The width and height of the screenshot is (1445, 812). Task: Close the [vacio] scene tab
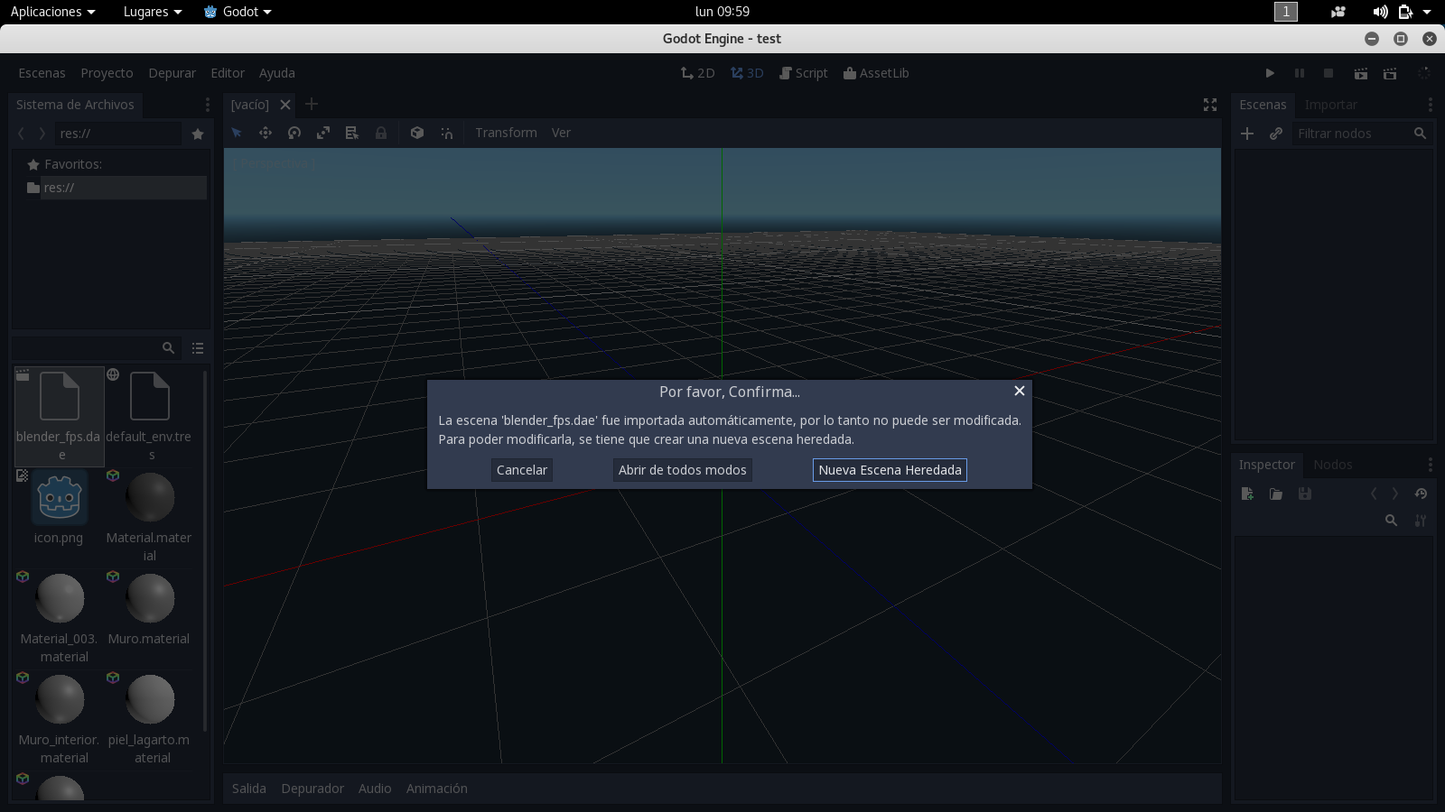285,105
